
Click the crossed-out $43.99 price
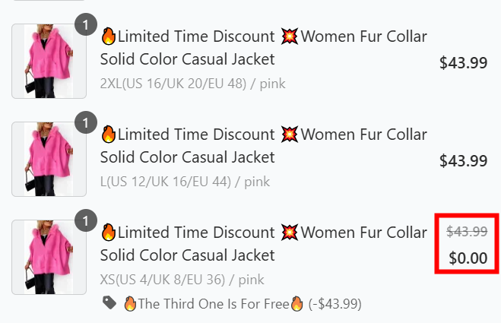pyautogui.click(x=466, y=232)
